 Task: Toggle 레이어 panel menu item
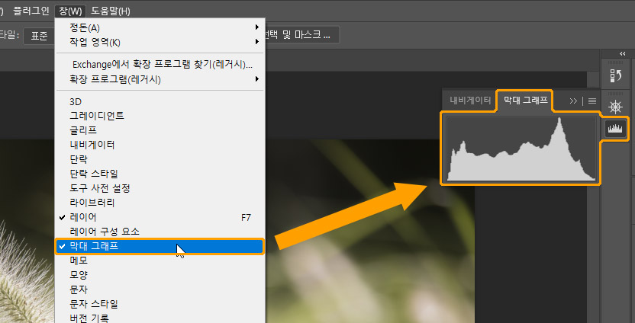(160, 217)
